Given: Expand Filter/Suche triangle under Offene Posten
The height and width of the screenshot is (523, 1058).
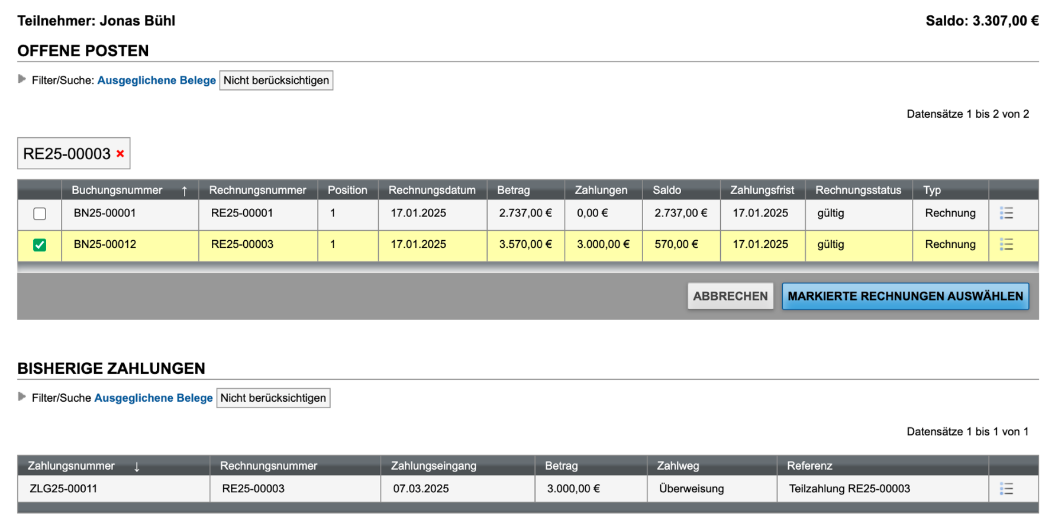Looking at the screenshot, I should pyautogui.click(x=22, y=79).
